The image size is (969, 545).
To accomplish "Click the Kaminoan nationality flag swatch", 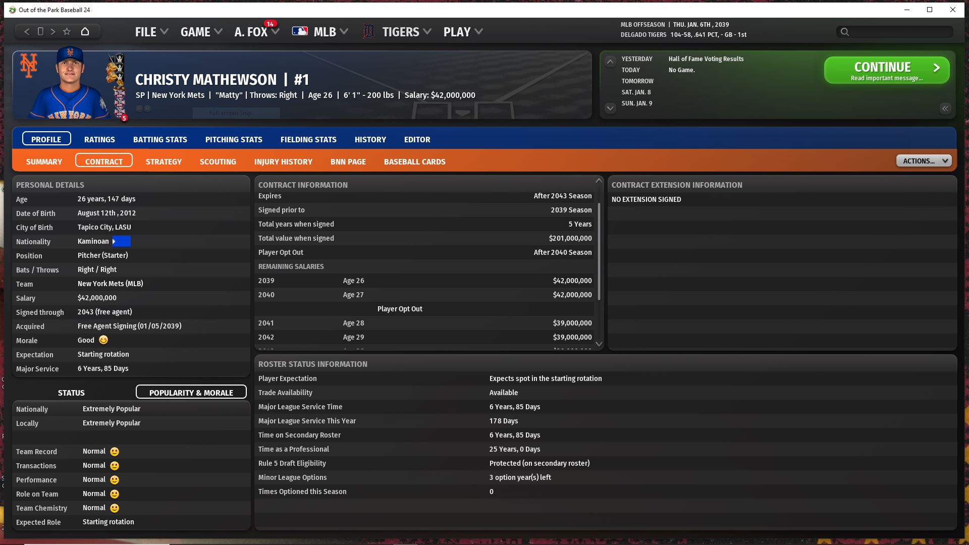I will [122, 241].
